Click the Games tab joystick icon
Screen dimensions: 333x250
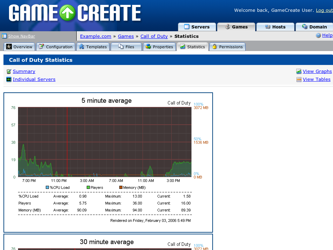(228, 27)
